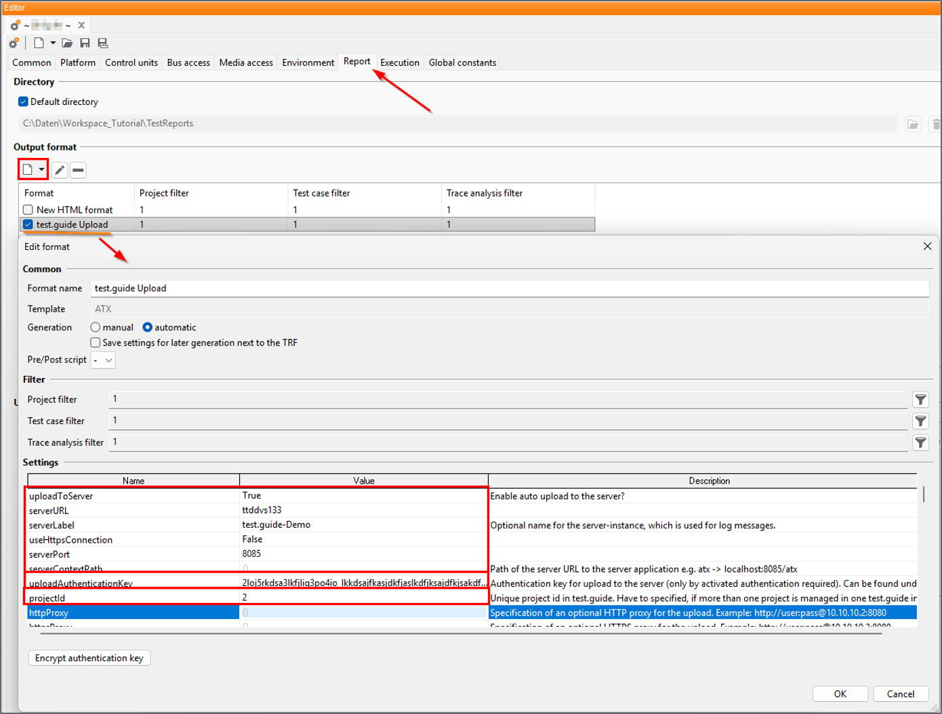Click the edit output format pencil icon
Screen dimensions: 942x714
click(60, 170)
